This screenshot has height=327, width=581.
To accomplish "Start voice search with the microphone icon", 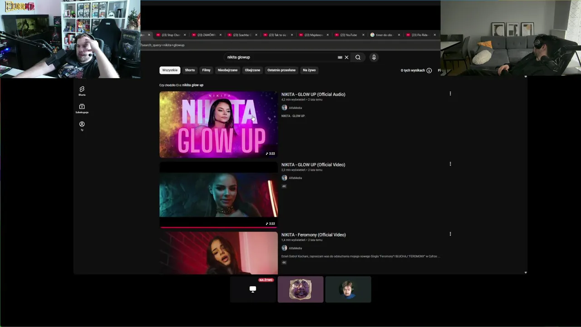I will pos(374,57).
